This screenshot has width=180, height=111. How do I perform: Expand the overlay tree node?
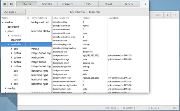tap(6, 88)
